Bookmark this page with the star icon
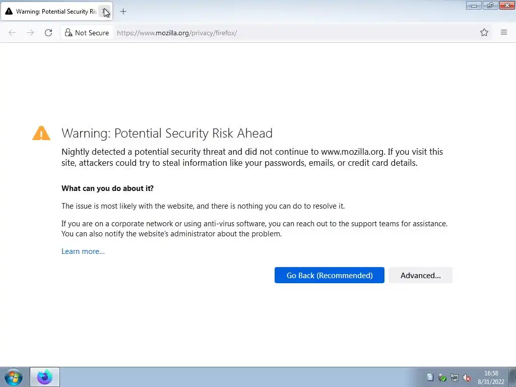Screen dimensions: 516x387 click(x=484, y=32)
